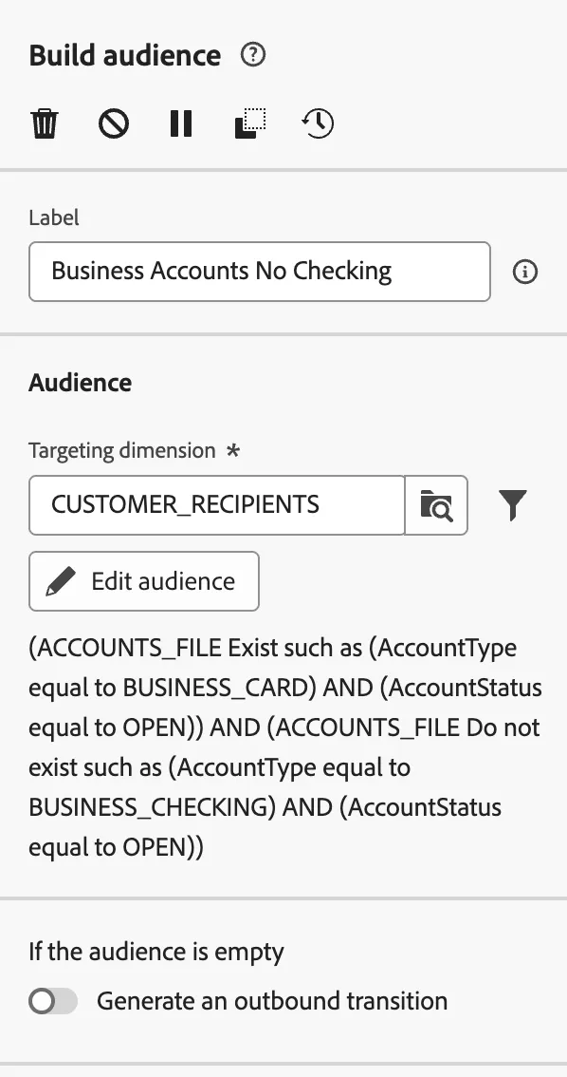Click the If the audience is empty text
Viewport: 567px width, 1077px height.
(x=156, y=952)
